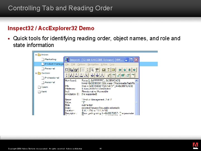Select the Personal item under Outbox

coord(48,82)
